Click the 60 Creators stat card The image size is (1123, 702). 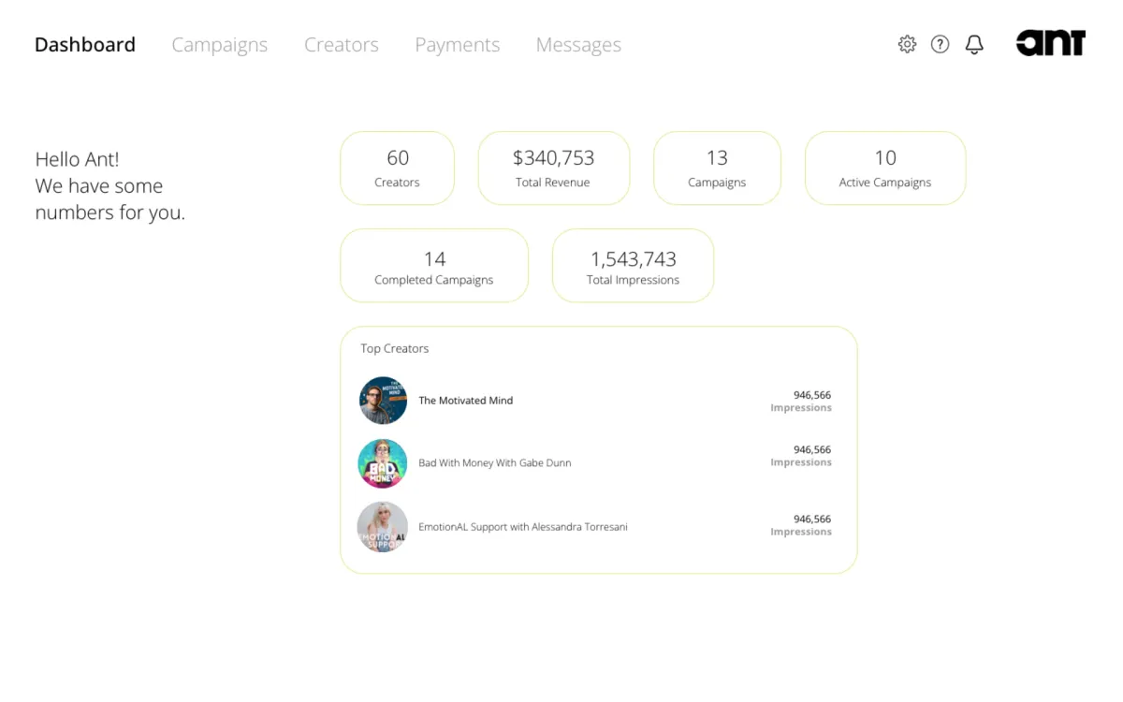point(397,168)
